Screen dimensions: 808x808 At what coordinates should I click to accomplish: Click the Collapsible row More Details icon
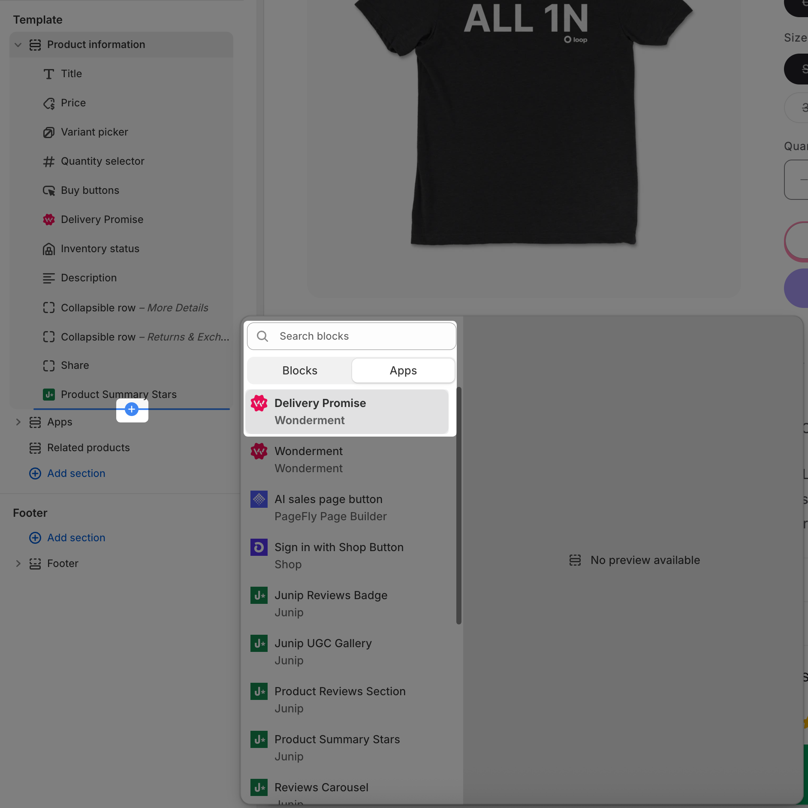(49, 308)
